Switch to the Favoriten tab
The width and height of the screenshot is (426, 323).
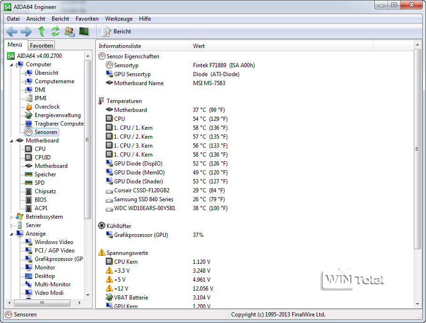pyautogui.click(x=41, y=46)
